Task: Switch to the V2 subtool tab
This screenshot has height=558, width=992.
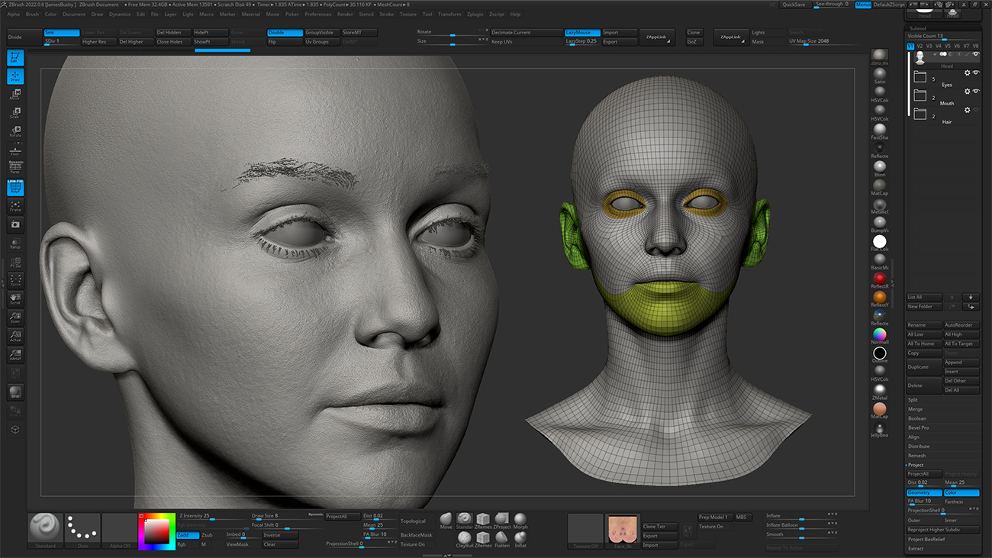Action: pos(920,47)
